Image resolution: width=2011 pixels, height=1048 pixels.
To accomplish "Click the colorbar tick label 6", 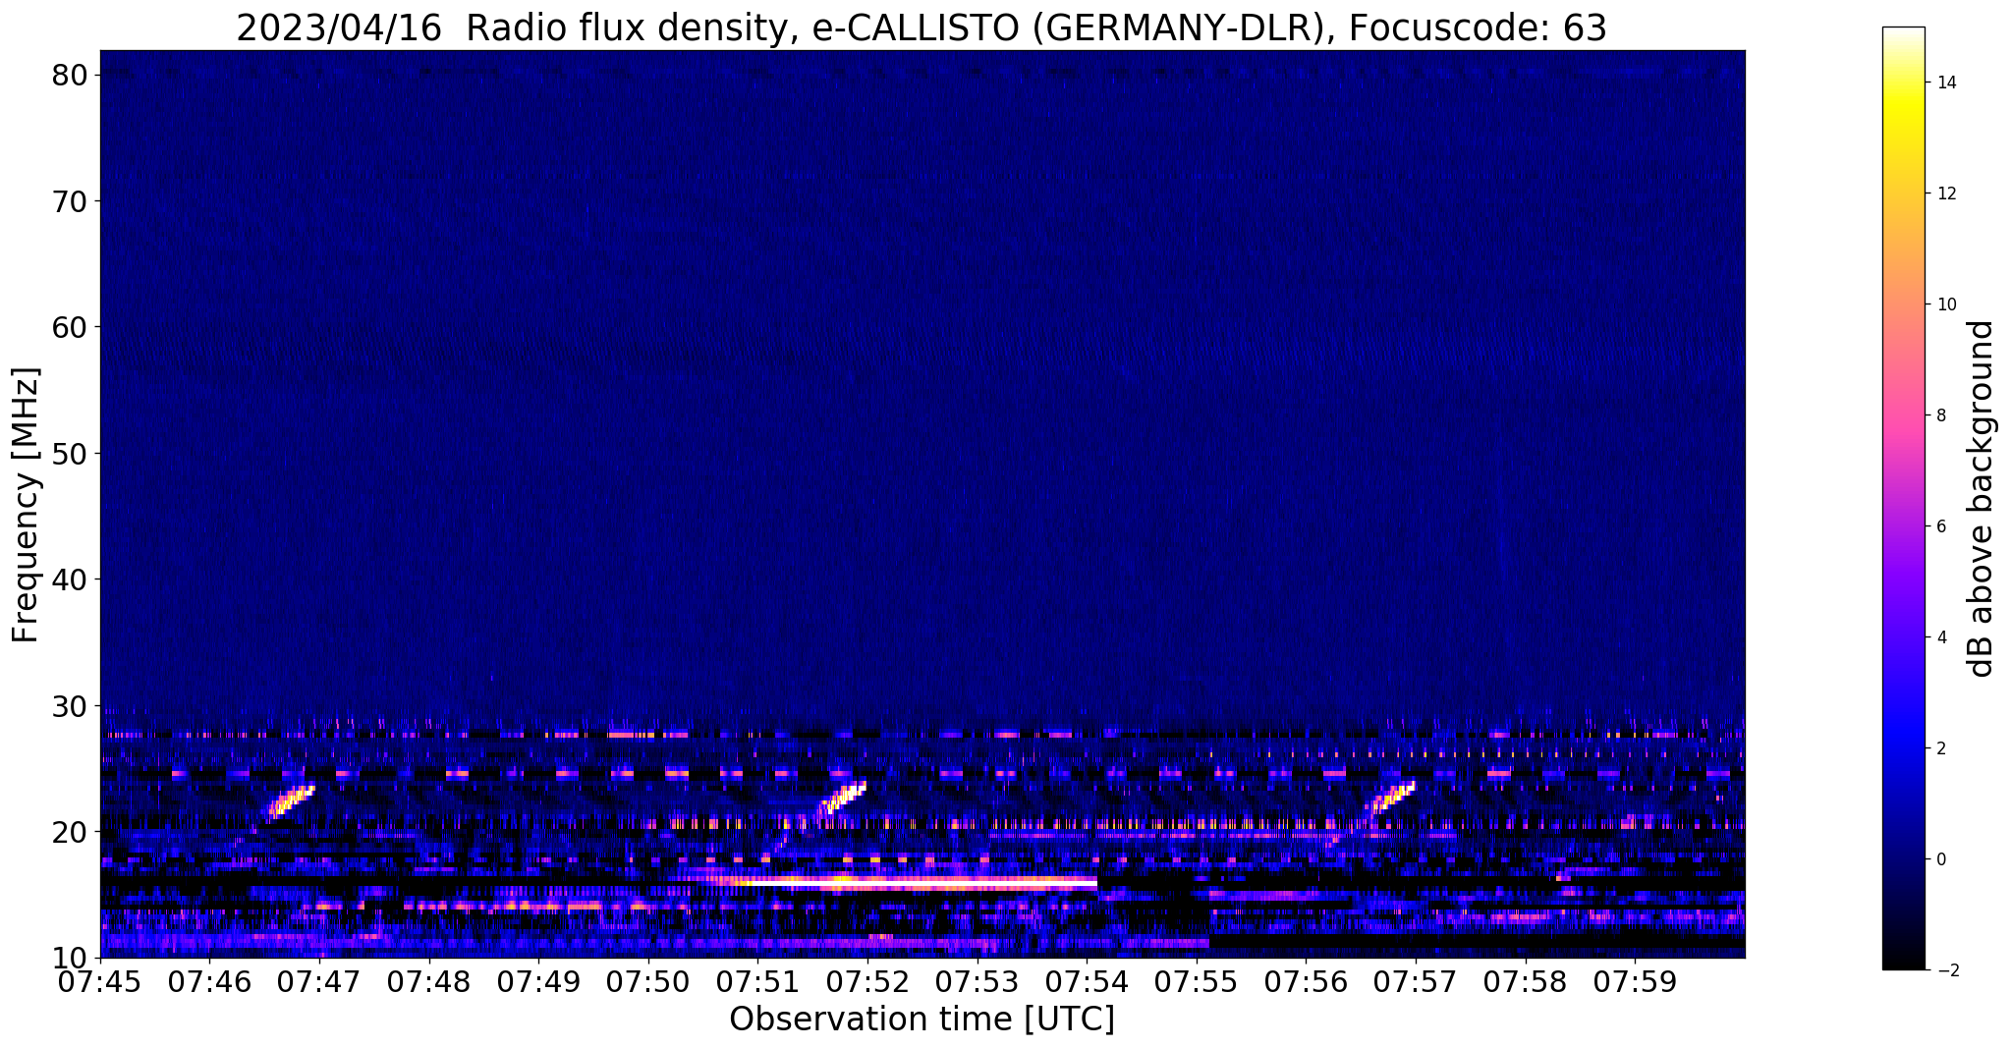I will (1941, 526).
